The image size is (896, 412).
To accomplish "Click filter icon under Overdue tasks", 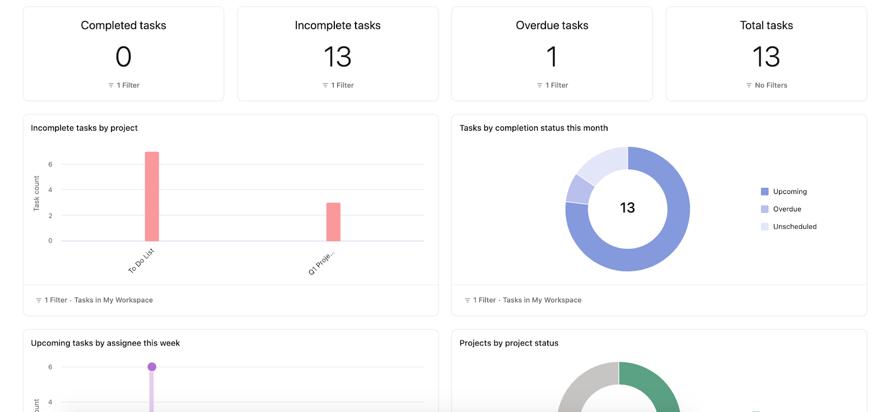I will (x=540, y=86).
